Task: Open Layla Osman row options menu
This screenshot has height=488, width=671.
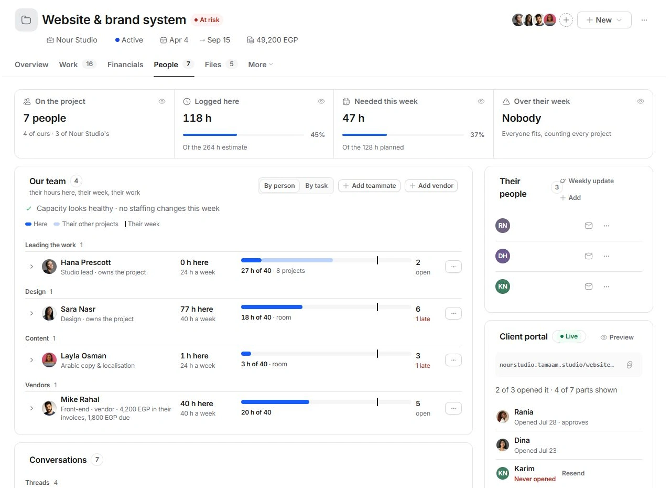Action: pyautogui.click(x=453, y=360)
